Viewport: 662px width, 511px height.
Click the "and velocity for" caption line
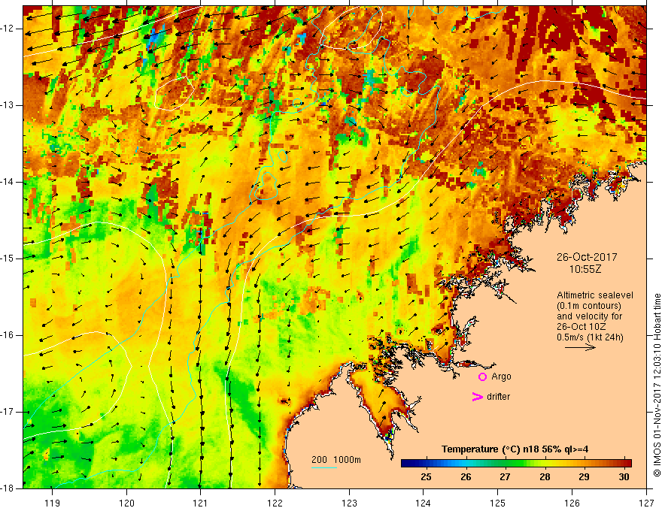[x=589, y=316]
